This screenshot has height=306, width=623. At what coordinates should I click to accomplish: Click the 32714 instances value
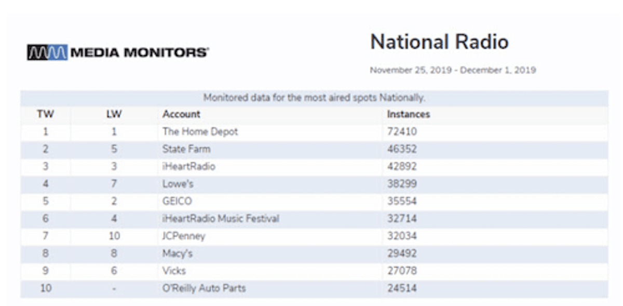(402, 219)
